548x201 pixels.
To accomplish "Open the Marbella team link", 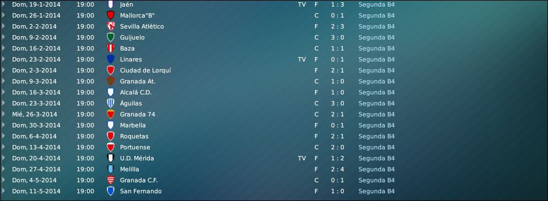I will pyautogui.click(x=133, y=125).
